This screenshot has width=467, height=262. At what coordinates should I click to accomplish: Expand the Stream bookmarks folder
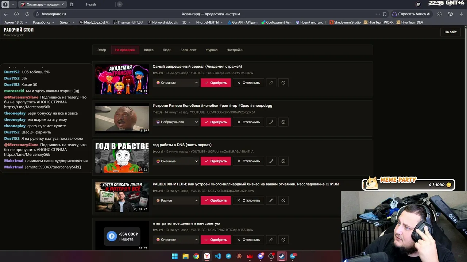click(67, 22)
